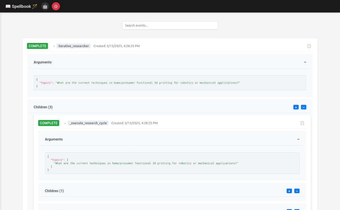Screen dimensions: 340x210
Task: Click the iterative_researcher topics JSON code block
Action: tap(170, 83)
